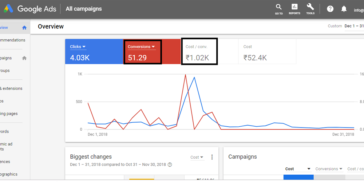Expand the Conversions metric dropdown on red card
The height and width of the screenshot is (182, 364).
(x=153, y=47)
